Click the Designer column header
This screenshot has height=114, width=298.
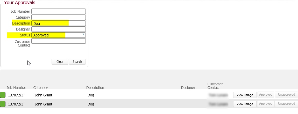point(188,88)
